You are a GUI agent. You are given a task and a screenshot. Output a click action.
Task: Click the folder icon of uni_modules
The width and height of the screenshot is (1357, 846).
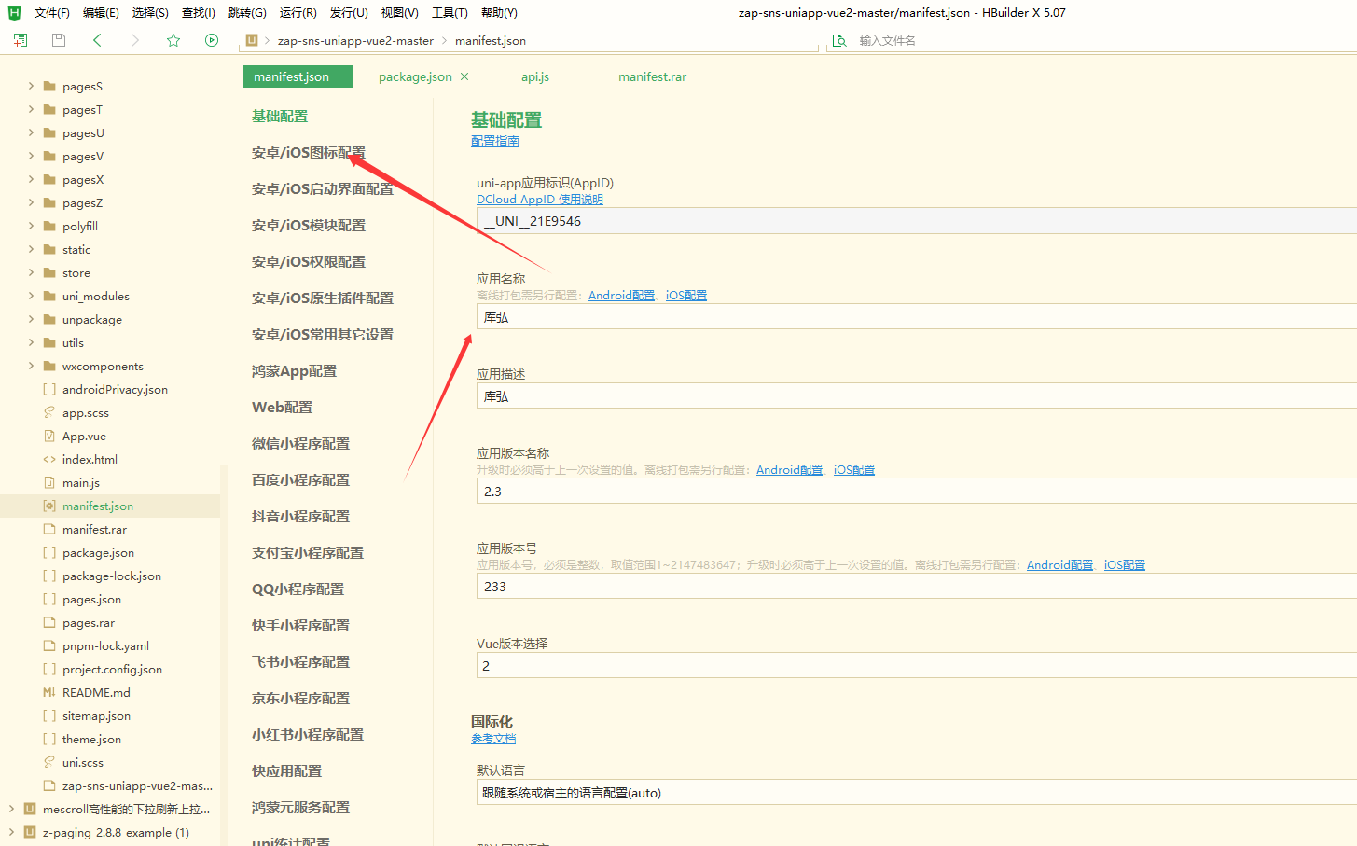click(49, 296)
